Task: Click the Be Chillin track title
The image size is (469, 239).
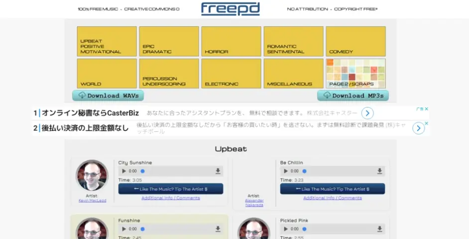Action: click(291, 162)
